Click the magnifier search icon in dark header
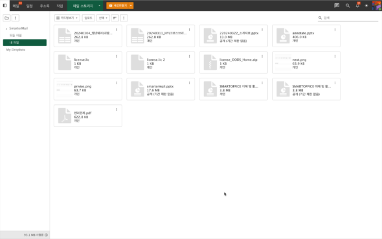 pyautogui.click(x=348, y=5)
